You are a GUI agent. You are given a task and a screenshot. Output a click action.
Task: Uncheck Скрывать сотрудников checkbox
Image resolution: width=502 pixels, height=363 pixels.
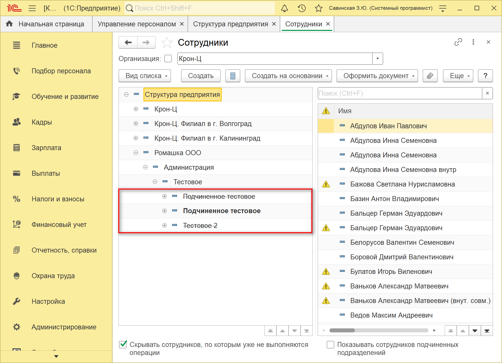(123, 344)
